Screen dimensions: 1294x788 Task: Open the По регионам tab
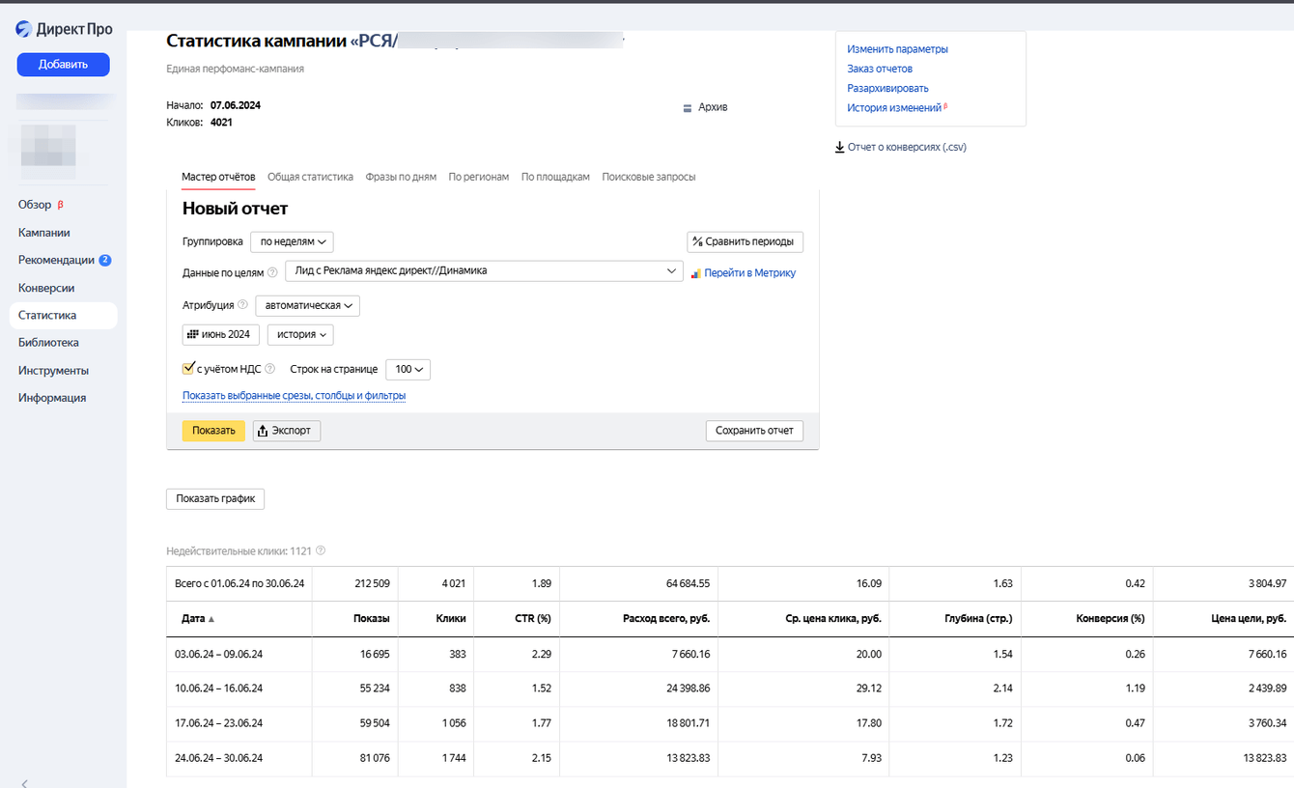click(x=479, y=177)
